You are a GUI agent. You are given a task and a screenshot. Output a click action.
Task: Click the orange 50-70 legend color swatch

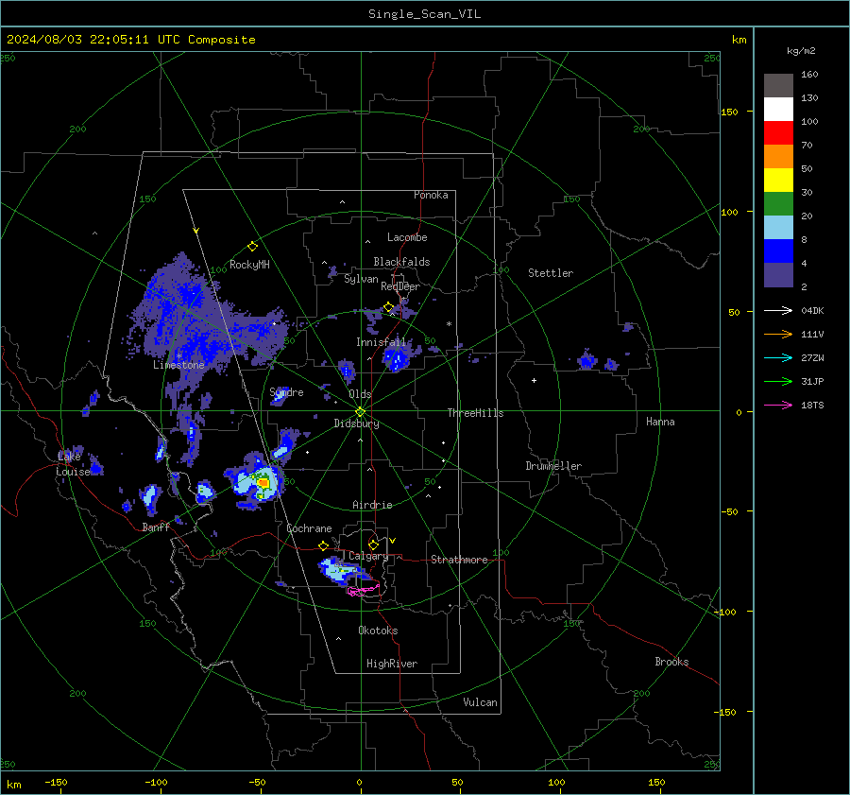click(x=778, y=157)
